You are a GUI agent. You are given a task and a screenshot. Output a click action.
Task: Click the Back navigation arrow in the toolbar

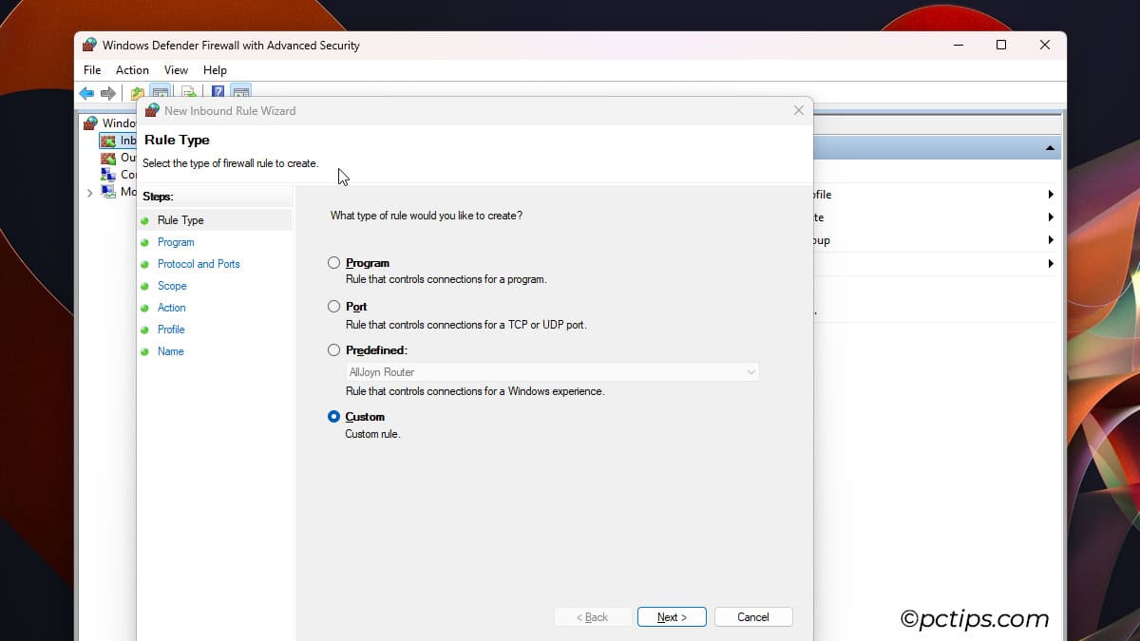pyautogui.click(x=85, y=91)
